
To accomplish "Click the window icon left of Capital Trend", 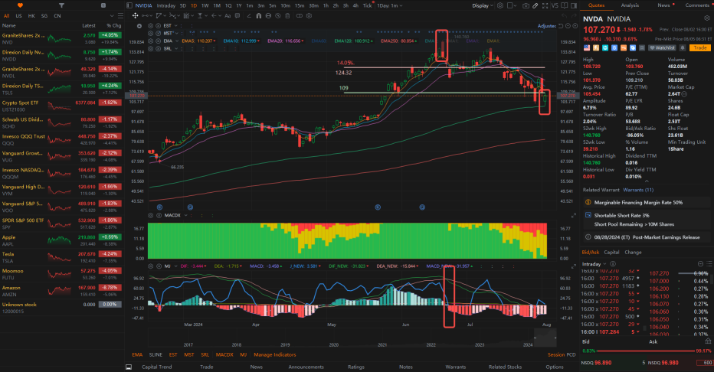I will (129, 367).
